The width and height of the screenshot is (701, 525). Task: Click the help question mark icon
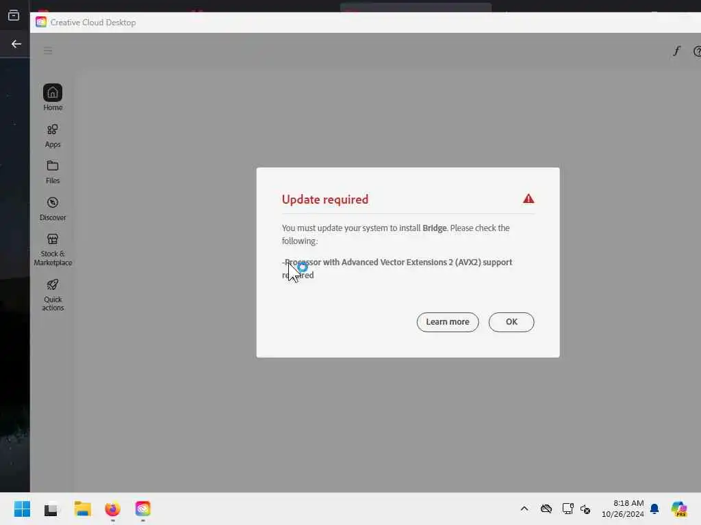(697, 51)
